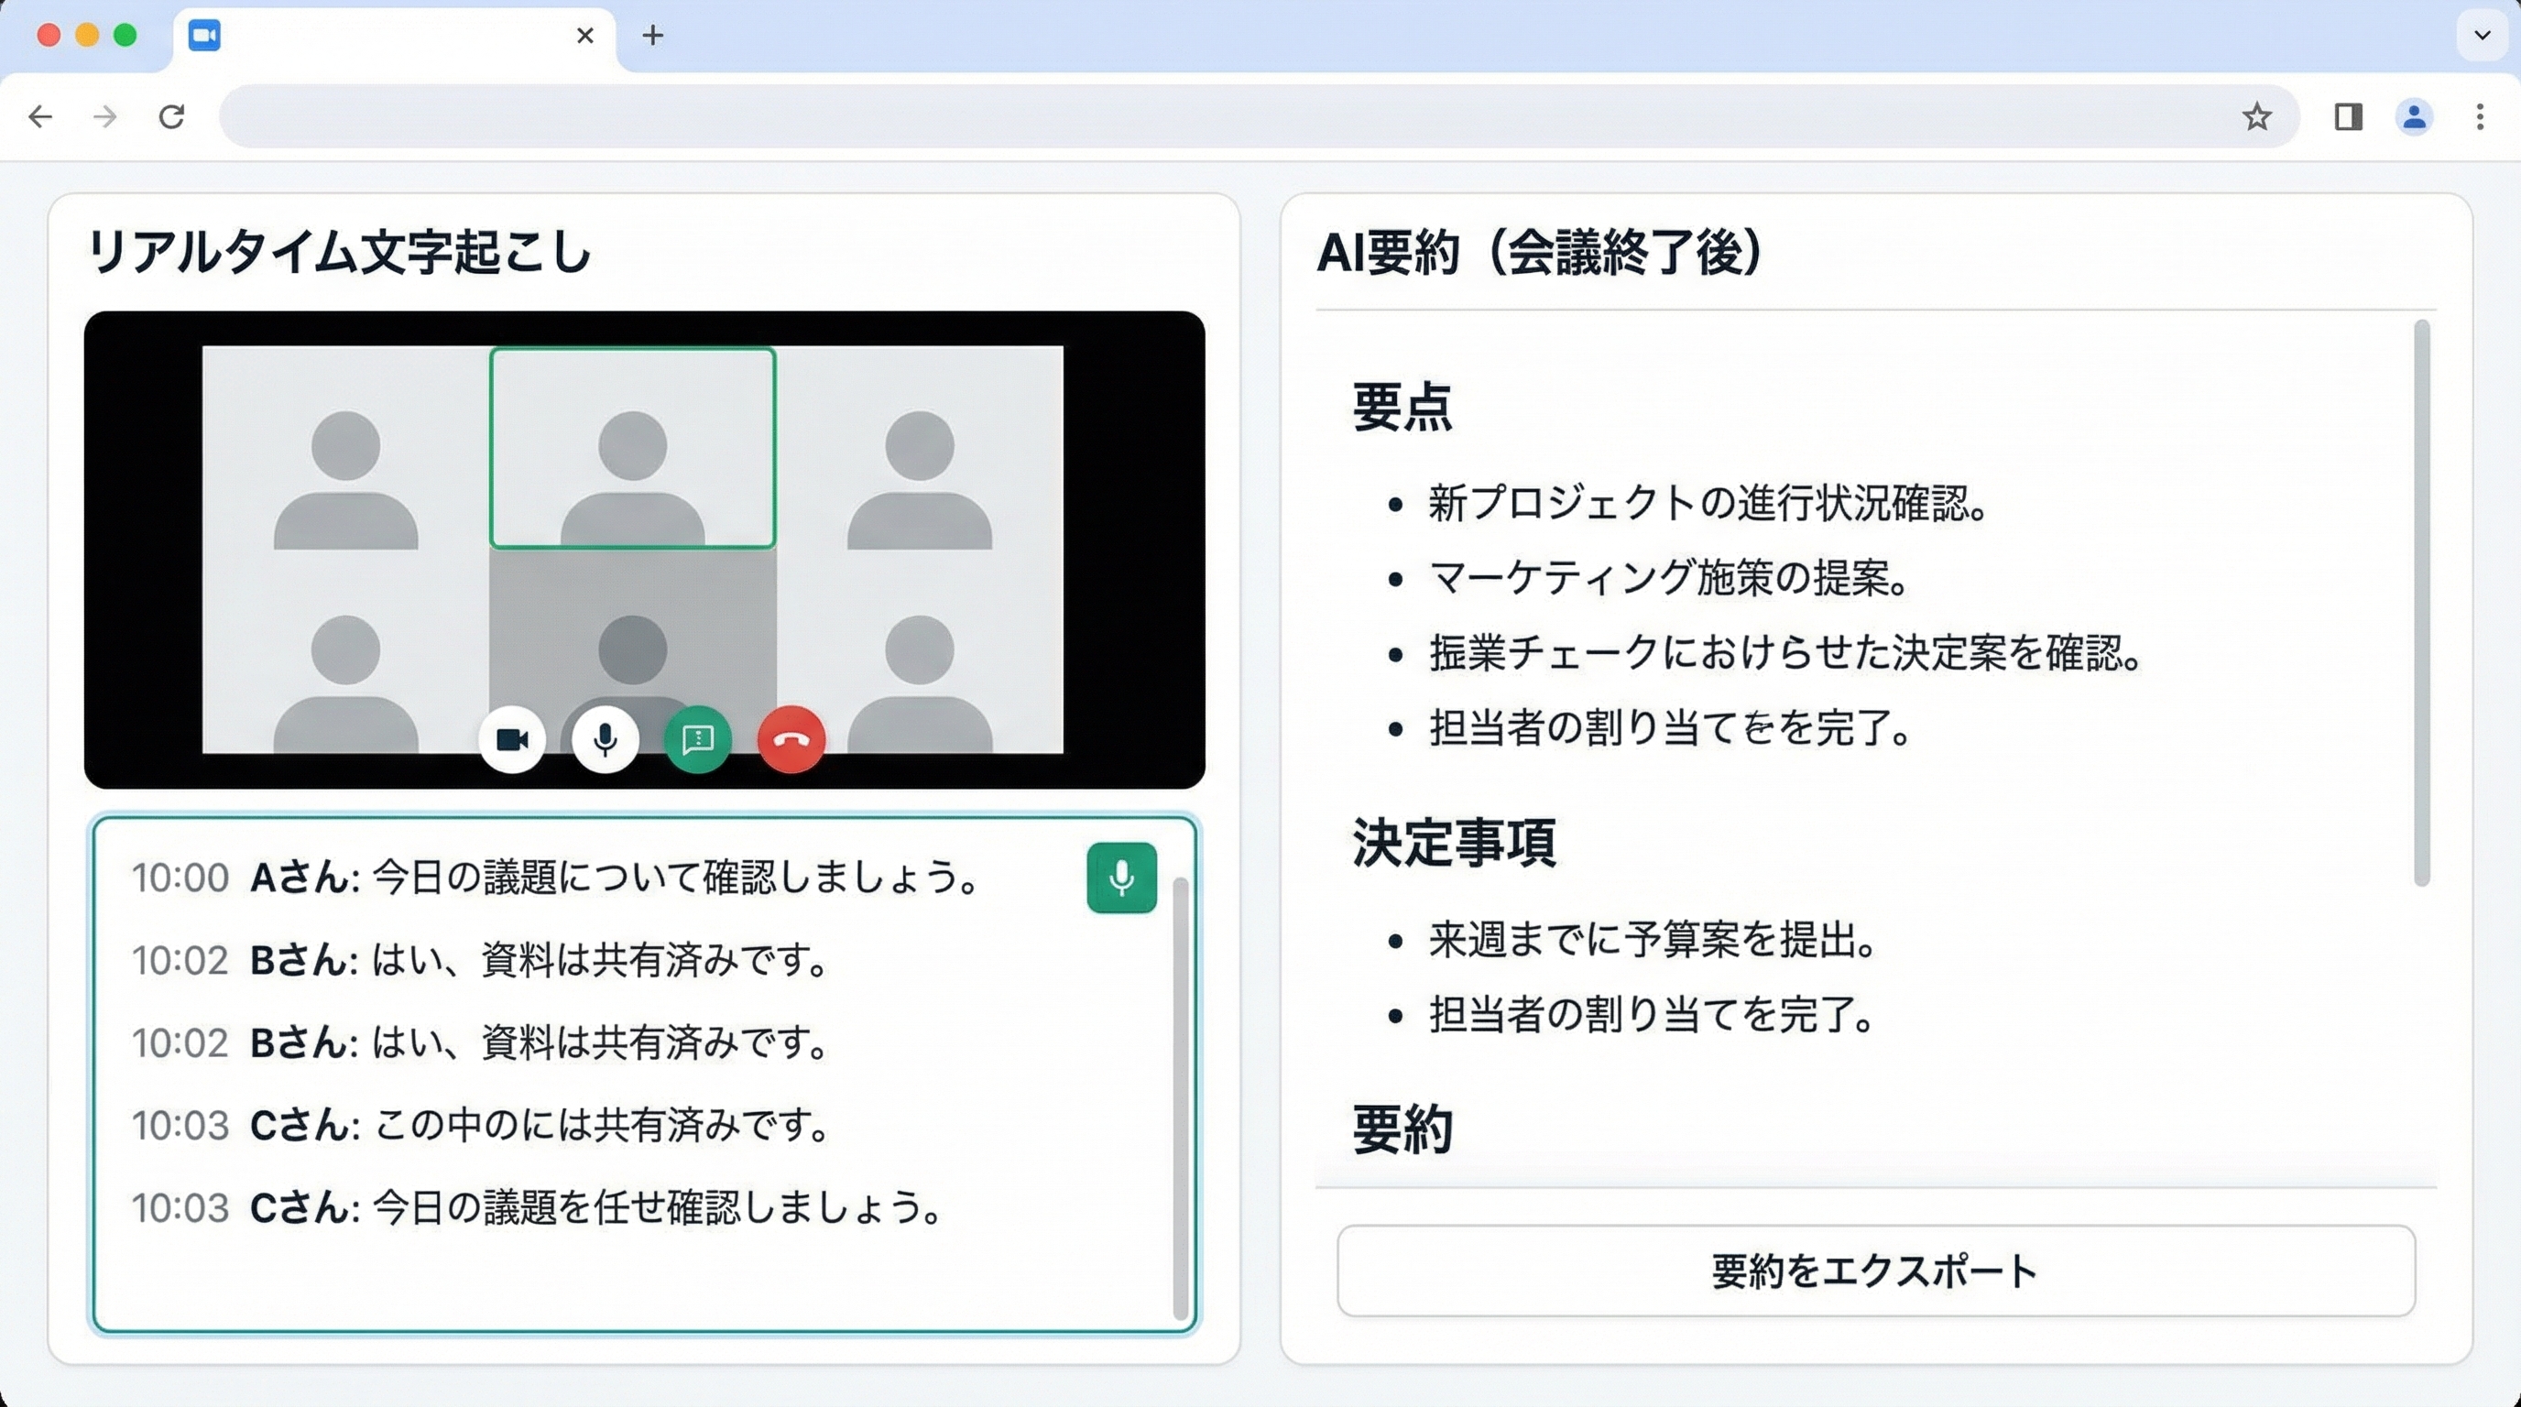Click the 'リアルタイム文字起こし' panel title
Viewport: 2521px width, 1407px height.
point(339,252)
